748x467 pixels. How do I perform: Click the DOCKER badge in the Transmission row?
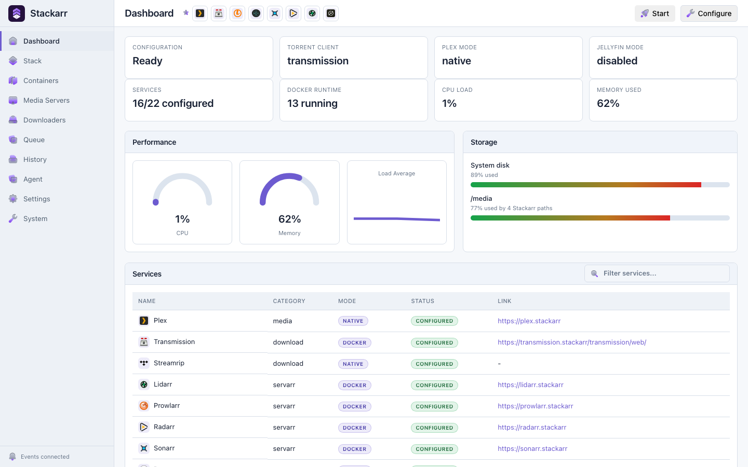tap(355, 342)
